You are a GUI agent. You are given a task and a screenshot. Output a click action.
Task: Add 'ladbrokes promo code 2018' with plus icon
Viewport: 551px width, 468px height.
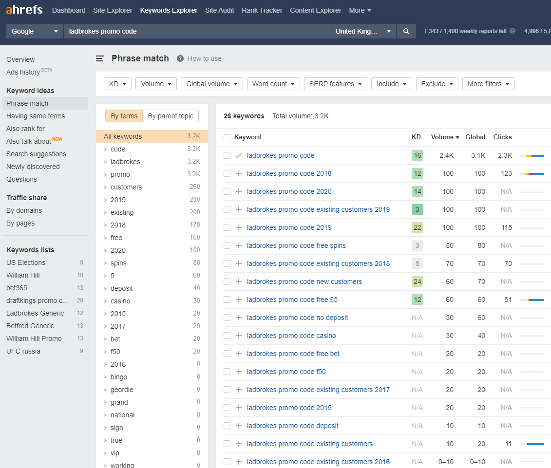[x=239, y=173]
